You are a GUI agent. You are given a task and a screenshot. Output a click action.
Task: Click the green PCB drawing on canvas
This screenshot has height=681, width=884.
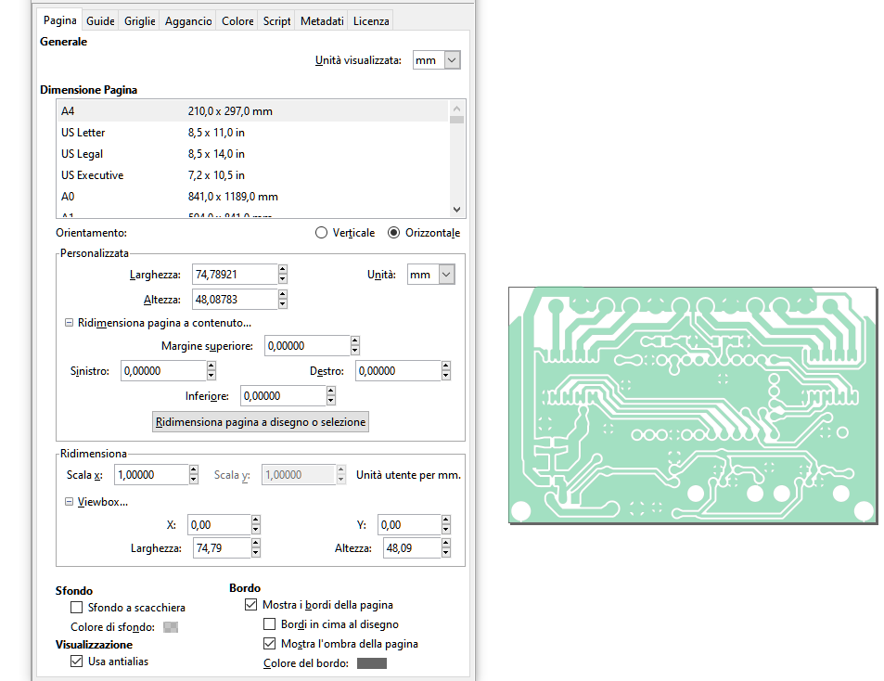692,405
